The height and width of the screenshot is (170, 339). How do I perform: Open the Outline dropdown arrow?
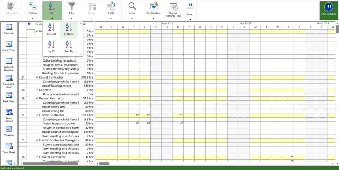pyautogui.click(x=32, y=19)
